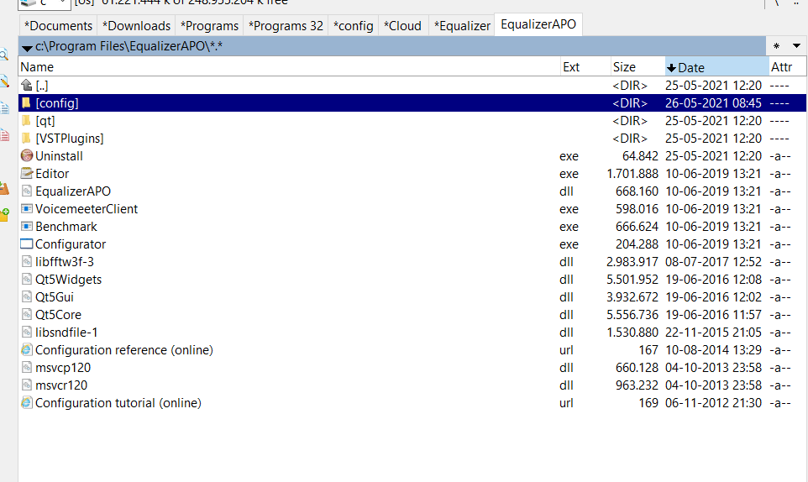Select Configuration tutorial (online) name
This screenshot has height=482, width=808.
(118, 403)
